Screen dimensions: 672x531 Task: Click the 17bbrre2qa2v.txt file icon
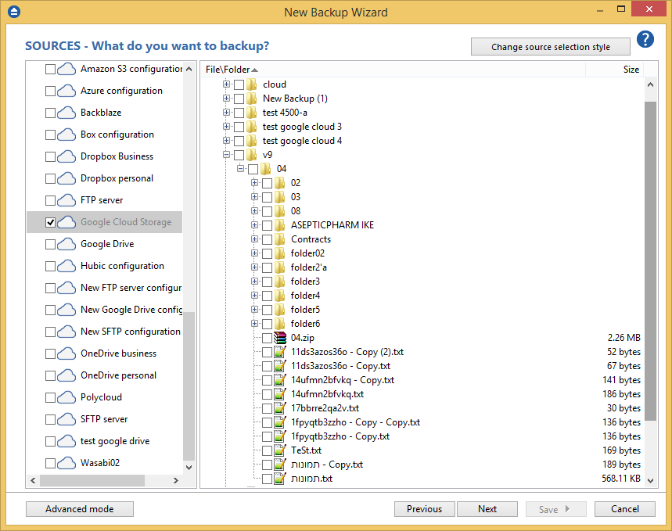point(280,408)
